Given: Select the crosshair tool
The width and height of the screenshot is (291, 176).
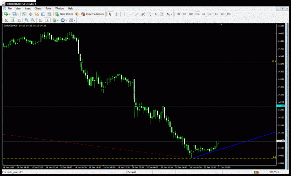Looking at the screenshot, I should tap(116, 14).
